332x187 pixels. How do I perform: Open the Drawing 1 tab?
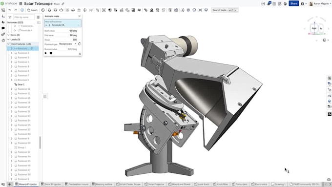[278, 184]
